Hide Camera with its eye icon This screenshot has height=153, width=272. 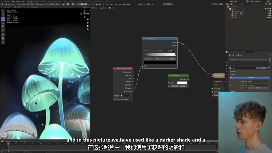coord(268,13)
